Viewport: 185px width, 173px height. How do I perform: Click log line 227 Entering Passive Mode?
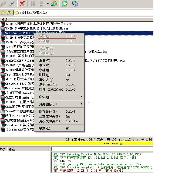97,154
